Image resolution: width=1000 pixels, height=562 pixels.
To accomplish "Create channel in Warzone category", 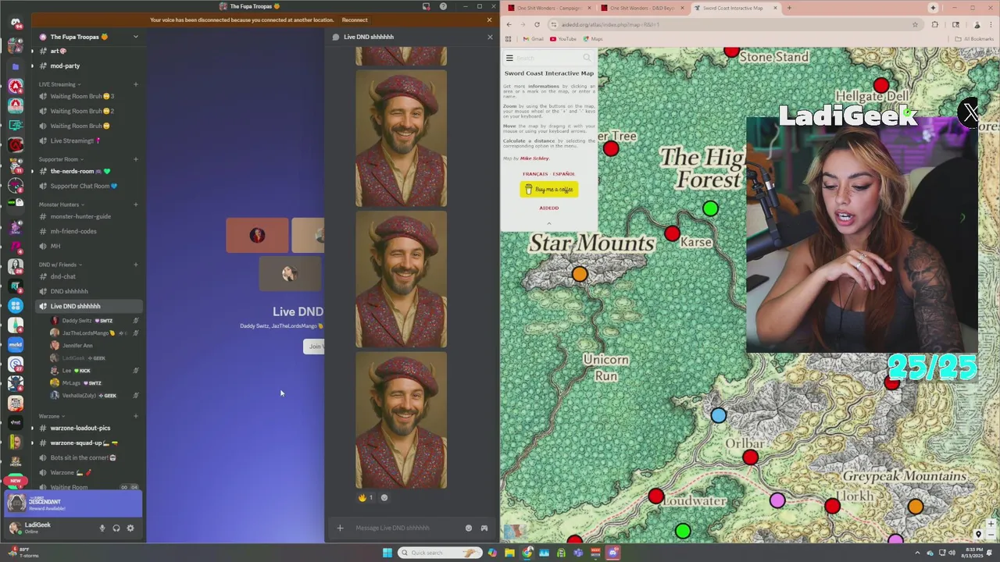I will 136,416.
